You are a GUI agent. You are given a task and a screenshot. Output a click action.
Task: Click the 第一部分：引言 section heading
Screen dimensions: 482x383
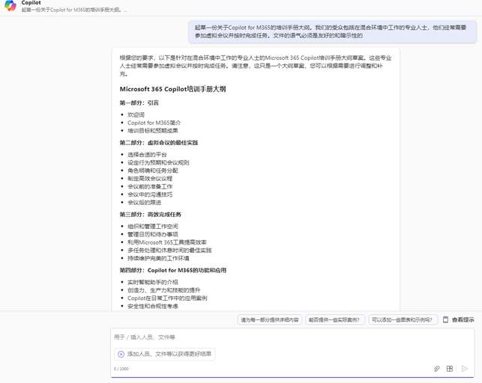pos(139,102)
